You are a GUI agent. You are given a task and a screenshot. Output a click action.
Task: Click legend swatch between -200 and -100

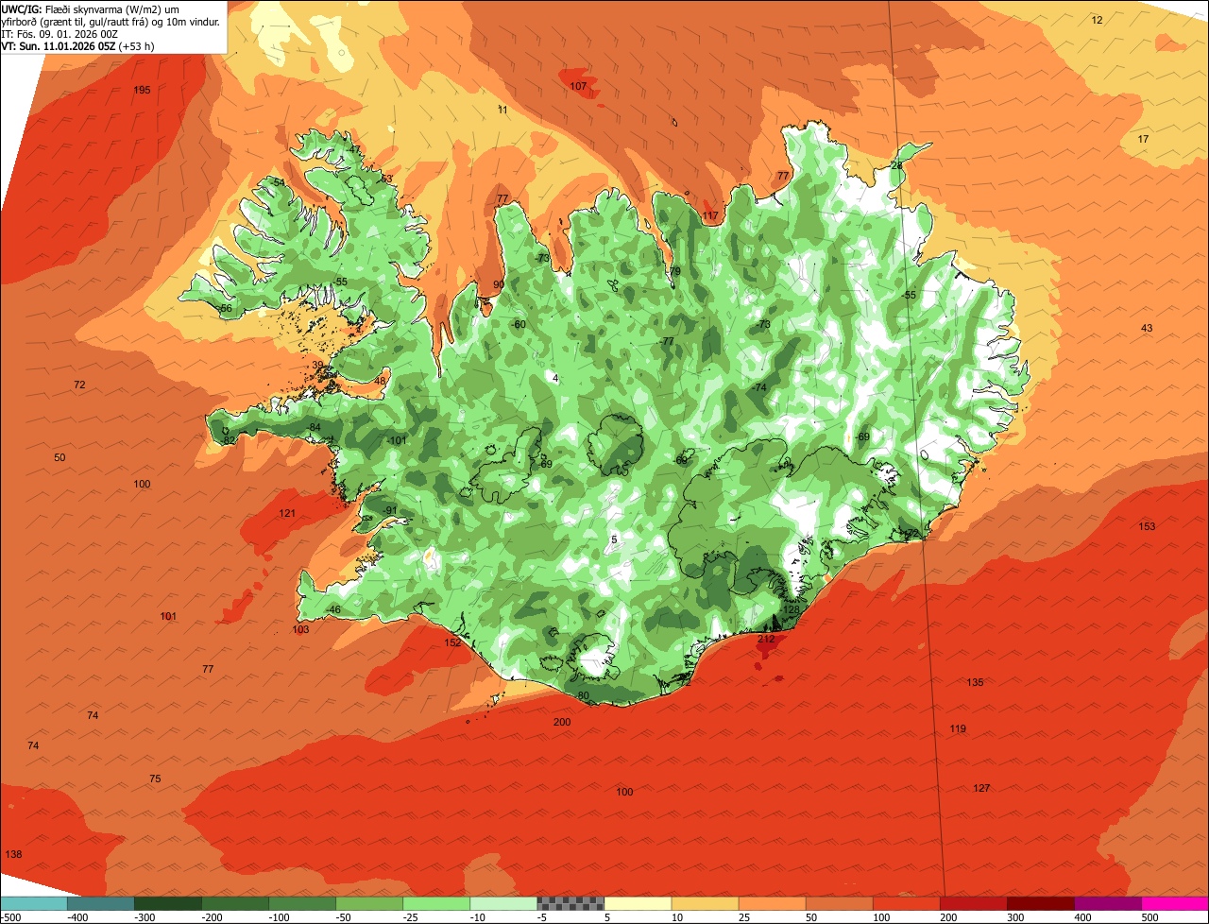point(235,903)
